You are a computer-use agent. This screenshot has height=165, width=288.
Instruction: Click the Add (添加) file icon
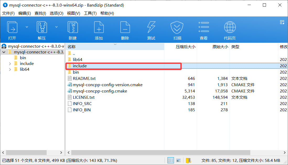[x=99, y=27]
